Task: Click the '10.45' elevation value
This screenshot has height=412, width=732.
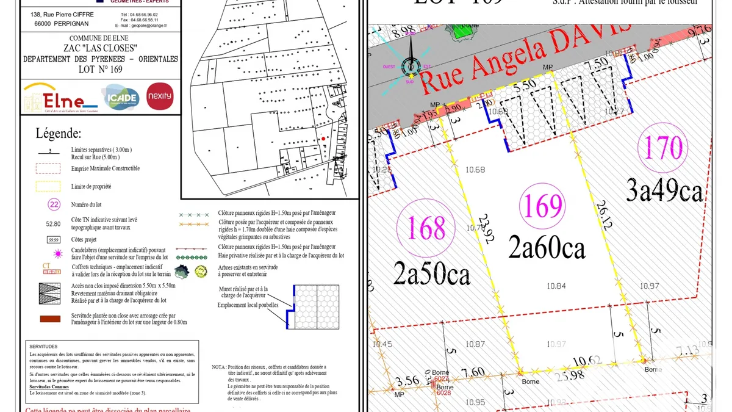Action: 382,345
